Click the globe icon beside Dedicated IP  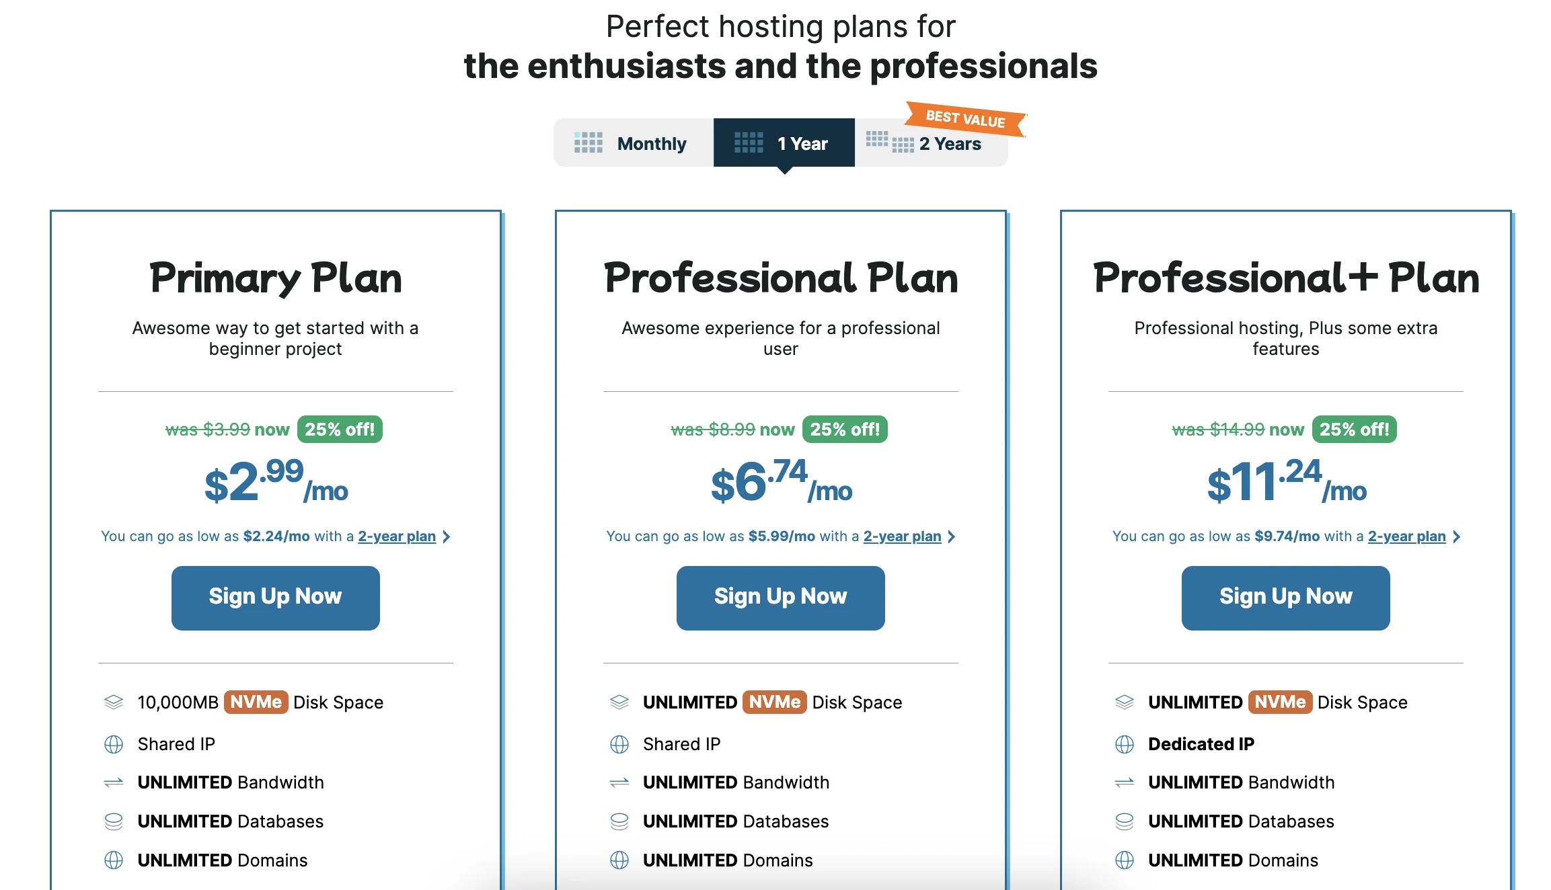[x=1124, y=744]
